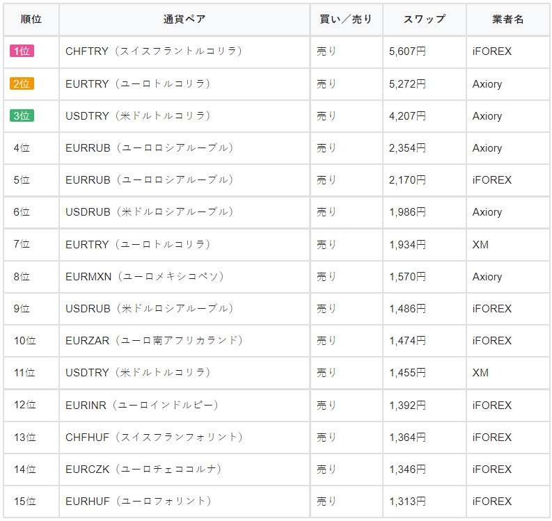Click the green 3位 rank badge
This screenshot has height=521, width=552.
pyautogui.click(x=22, y=116)
